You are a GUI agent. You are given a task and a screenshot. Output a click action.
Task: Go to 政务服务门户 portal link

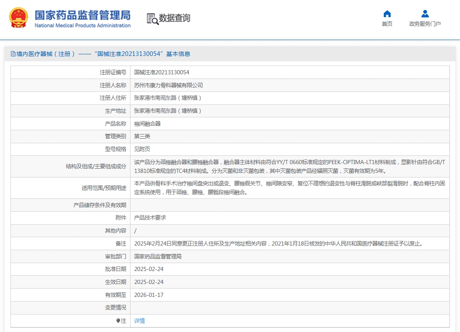pyautogui.click(x=425, y=24)
